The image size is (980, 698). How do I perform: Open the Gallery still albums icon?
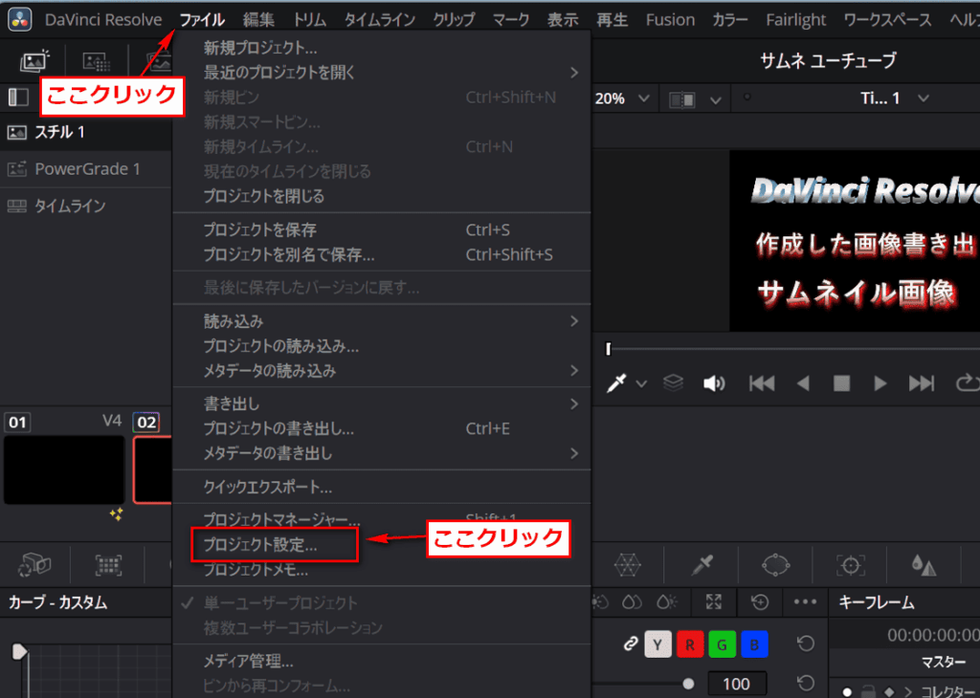[x=34, y=60]
